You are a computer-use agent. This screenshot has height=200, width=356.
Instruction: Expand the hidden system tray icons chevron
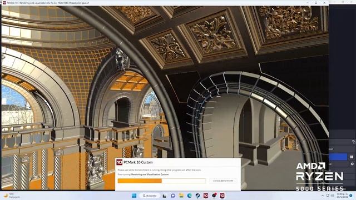point(323,196)
